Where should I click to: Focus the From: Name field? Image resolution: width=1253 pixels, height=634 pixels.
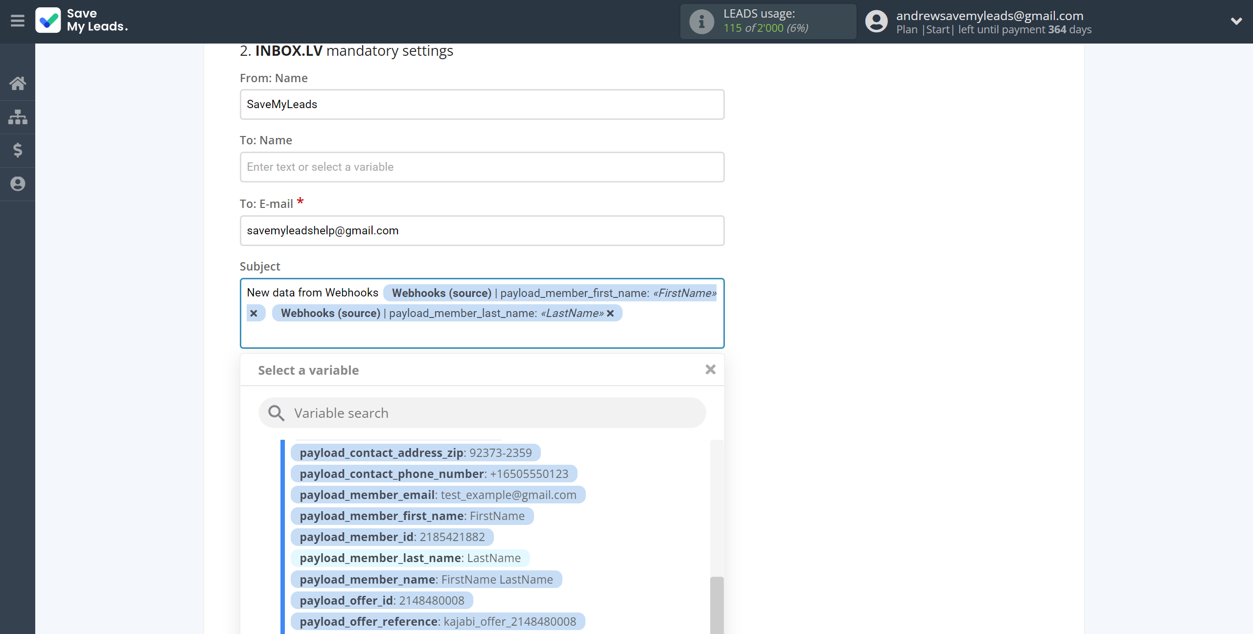(x=482, y=104)
